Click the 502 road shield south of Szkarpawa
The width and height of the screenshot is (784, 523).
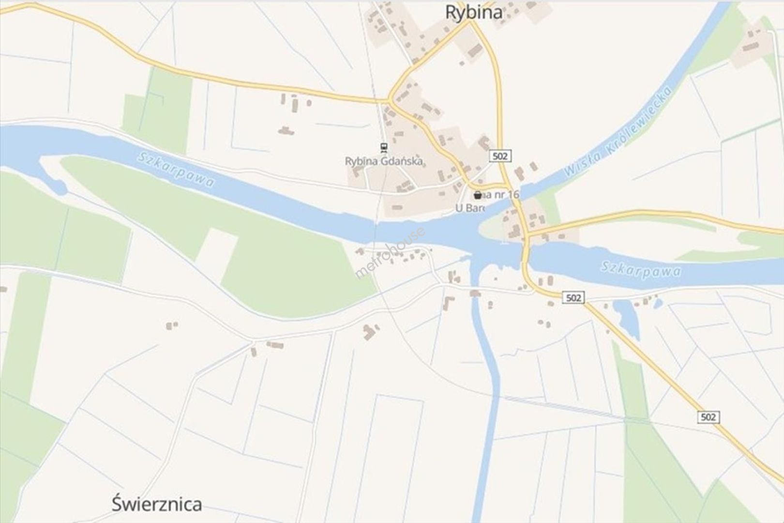point(573,297)
